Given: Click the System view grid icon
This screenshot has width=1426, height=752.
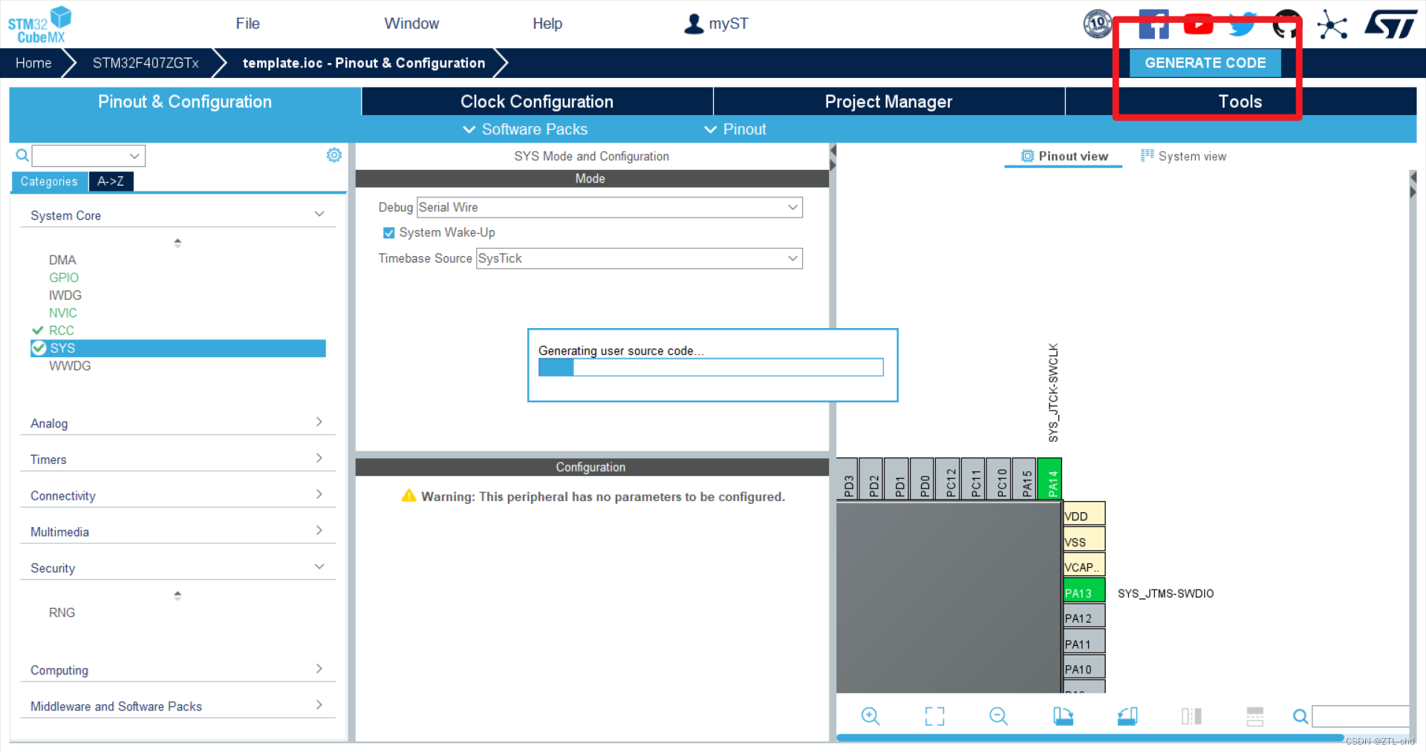Looking at the screenshot, I should click(1147, 155).
